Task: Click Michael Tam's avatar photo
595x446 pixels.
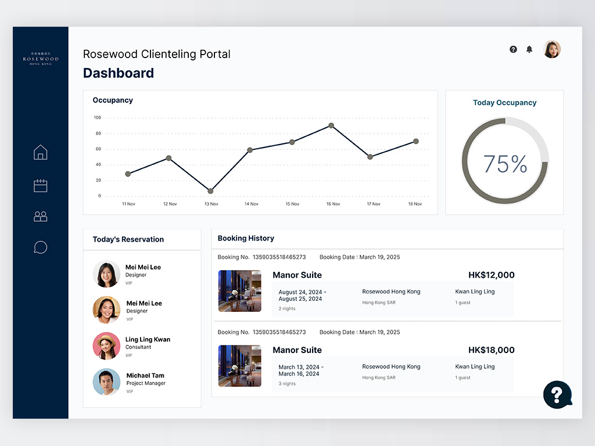Action: [107, 382]
